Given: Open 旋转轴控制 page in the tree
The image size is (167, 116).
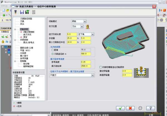Looking at the screenshot, I should (28, 66).
